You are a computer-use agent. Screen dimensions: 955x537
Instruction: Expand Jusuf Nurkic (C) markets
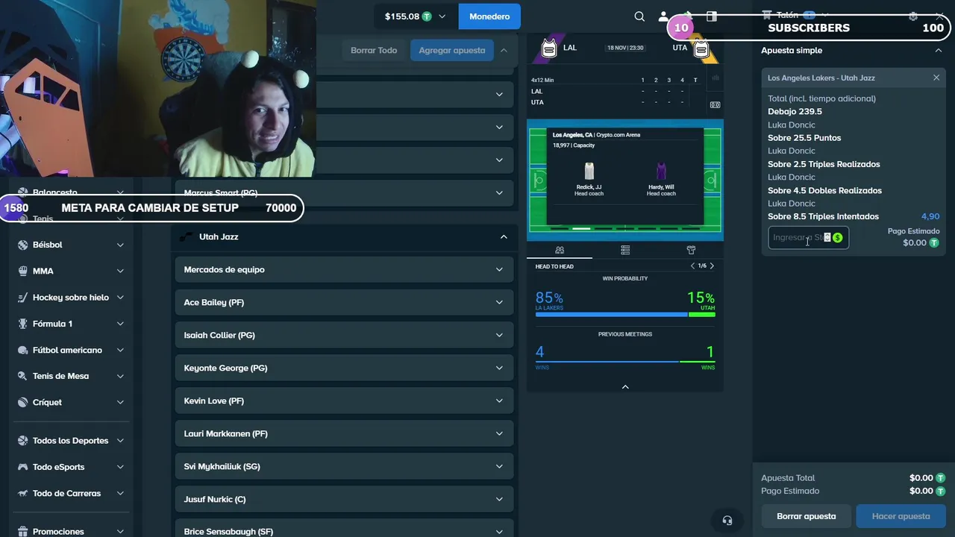point(344,499)
